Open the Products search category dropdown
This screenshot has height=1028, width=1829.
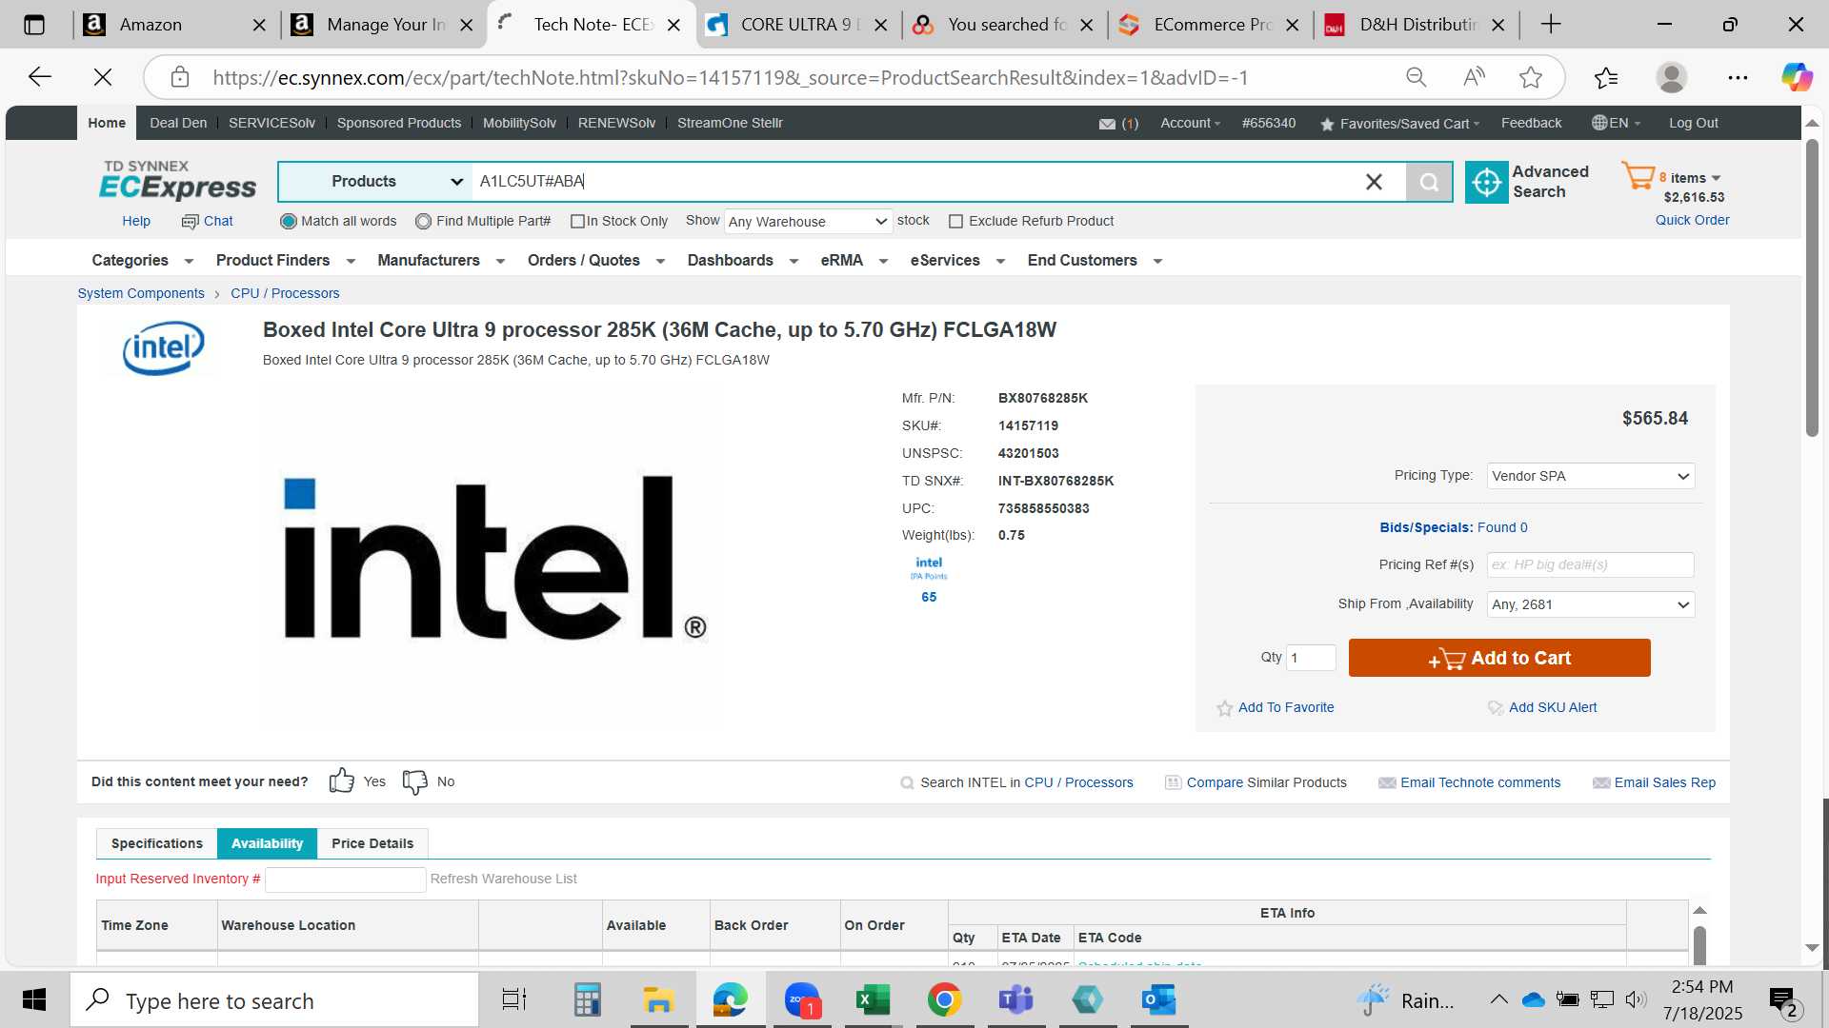pos(375,182)
